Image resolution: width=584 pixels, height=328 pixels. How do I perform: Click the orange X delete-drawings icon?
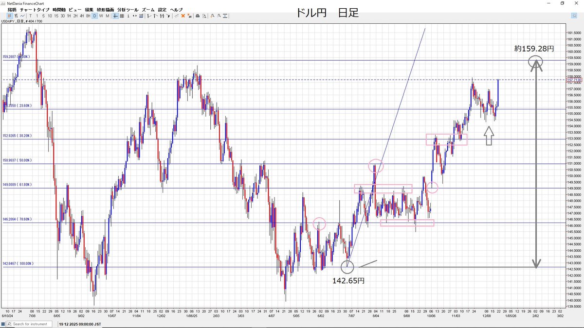click(x=183, y=16)
